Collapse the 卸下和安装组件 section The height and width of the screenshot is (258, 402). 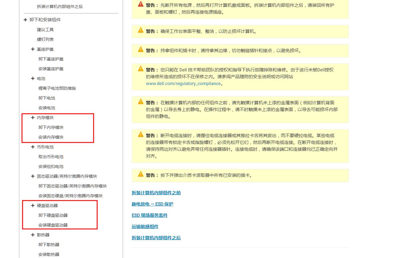point(25,20)
